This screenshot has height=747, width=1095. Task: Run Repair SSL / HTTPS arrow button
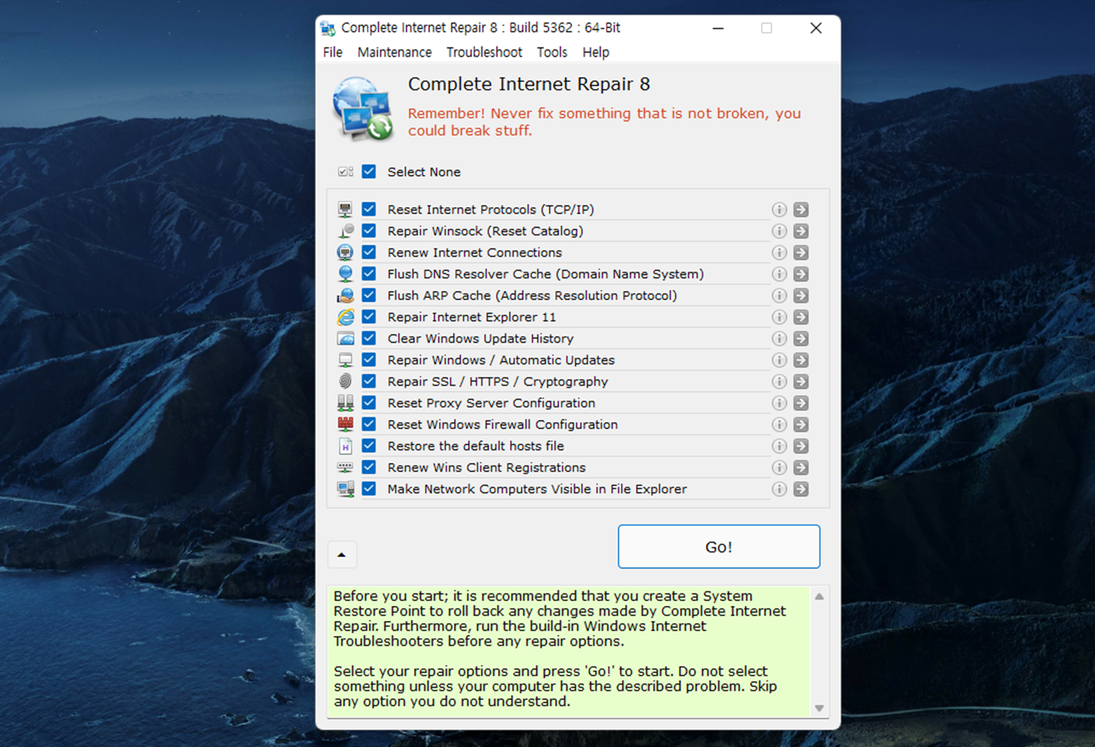click(x=801, y=381)
